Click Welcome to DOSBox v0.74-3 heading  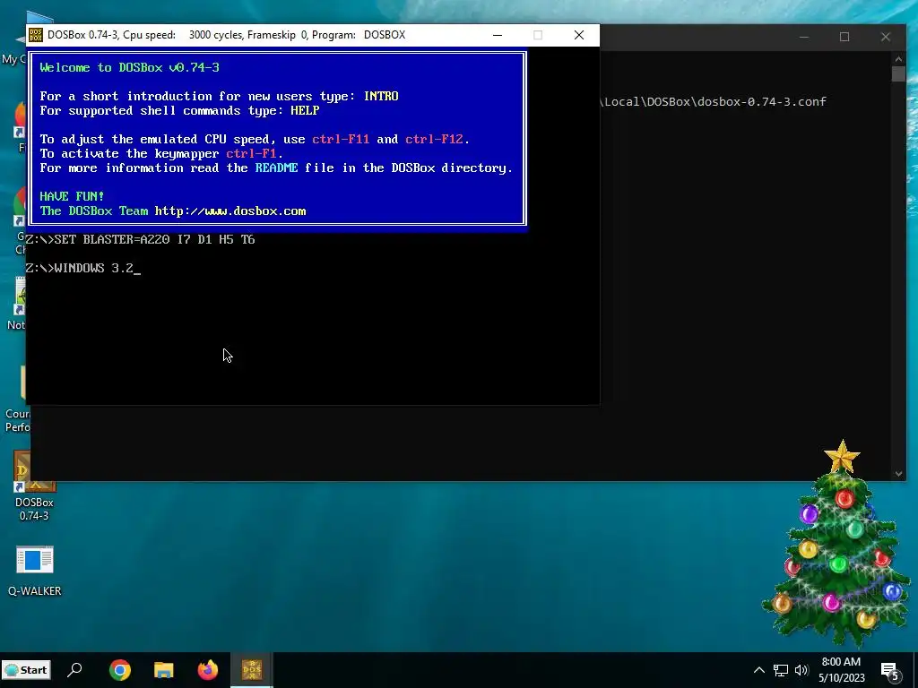tap(129, 67)
